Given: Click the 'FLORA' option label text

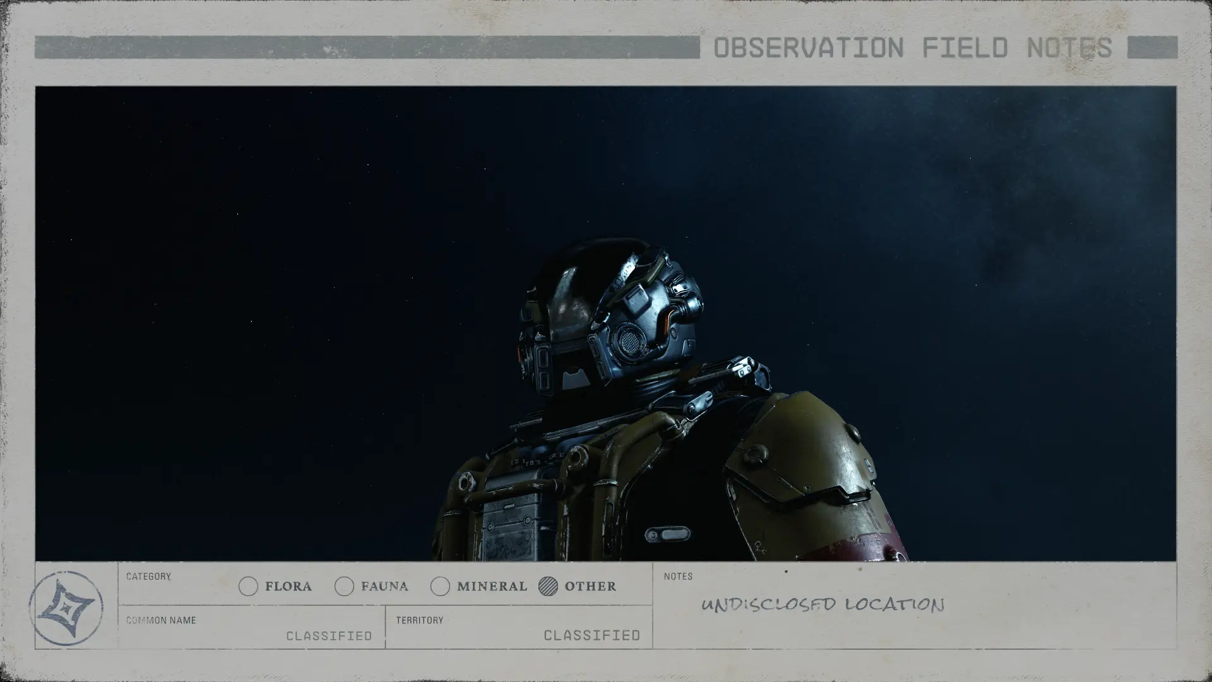Looking at the screenshot, I should coord(288,587).
